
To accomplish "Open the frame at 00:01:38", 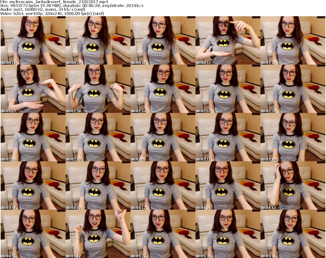I will click(x=98, y=89).
